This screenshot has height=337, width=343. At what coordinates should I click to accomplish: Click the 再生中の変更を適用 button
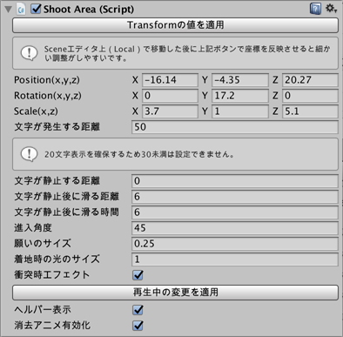175,293
